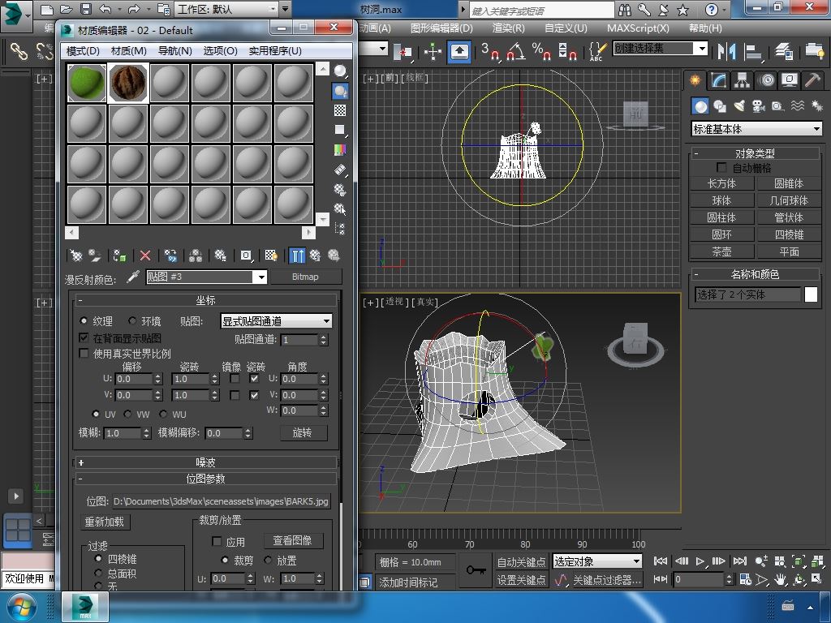831x623 pixels.
Task: Select the Cameras category icon
Action: coord(759,106)
